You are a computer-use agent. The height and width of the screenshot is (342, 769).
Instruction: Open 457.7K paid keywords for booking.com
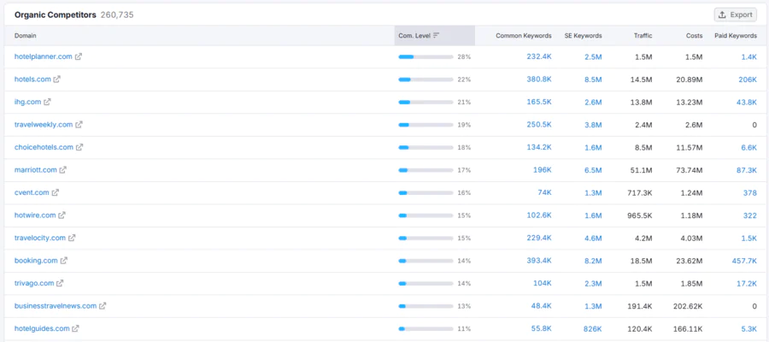pos(744,261)
